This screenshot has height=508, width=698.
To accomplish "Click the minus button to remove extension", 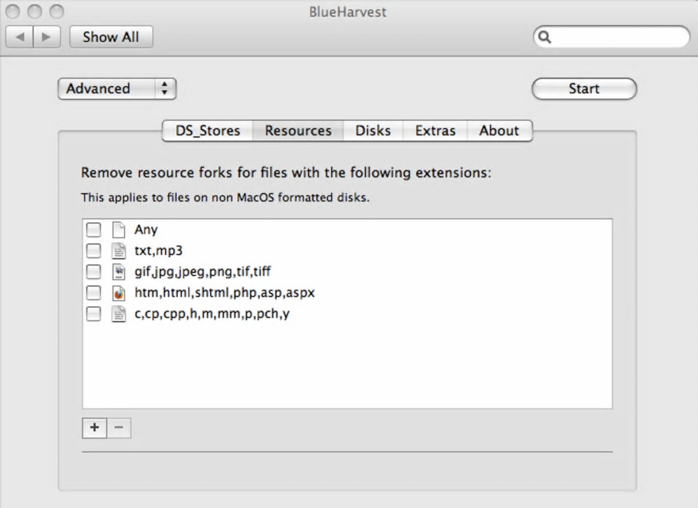I will [118, 428].
